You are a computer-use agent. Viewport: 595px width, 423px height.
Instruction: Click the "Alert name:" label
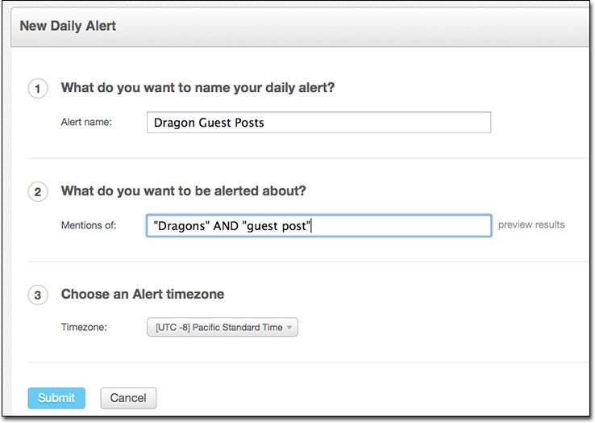pos(86,123)
